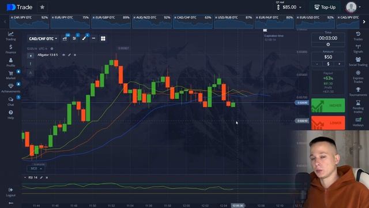Image resolution: width=369 pixels, height=208 pixels.
Task: Open Pending trades panel
Action: click(358, 106)
